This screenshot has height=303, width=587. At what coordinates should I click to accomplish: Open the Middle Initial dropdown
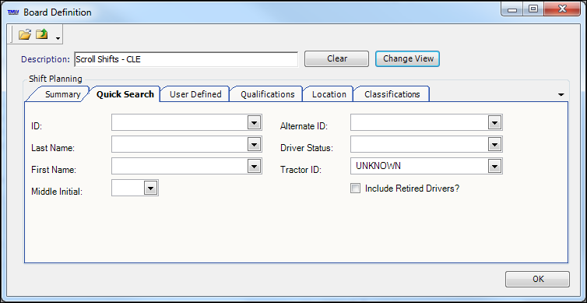coord(150,188)
